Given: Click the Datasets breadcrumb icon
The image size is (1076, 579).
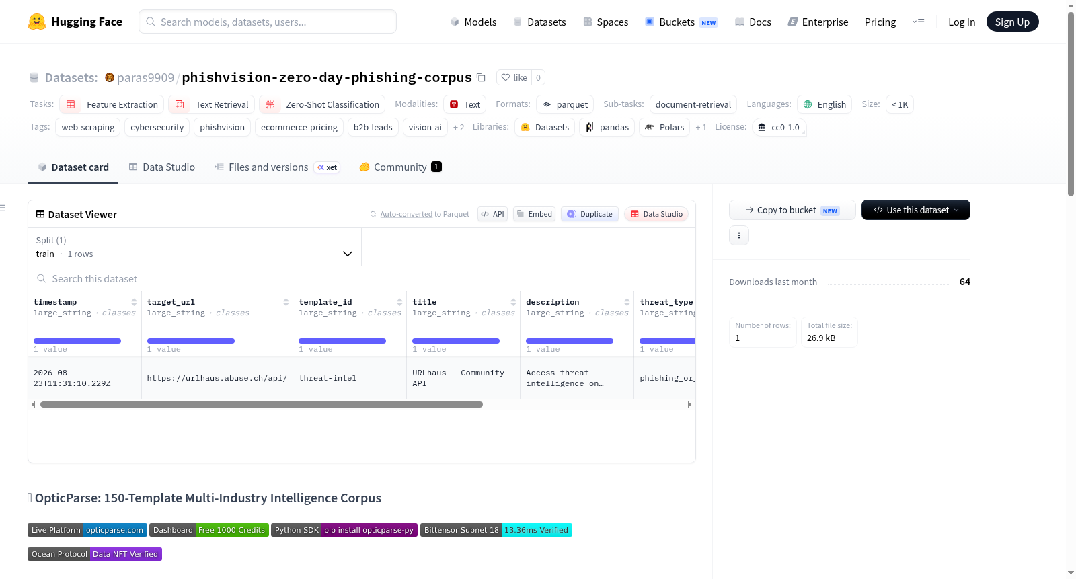Looking at the screenshot, I should tap(34, 77).
